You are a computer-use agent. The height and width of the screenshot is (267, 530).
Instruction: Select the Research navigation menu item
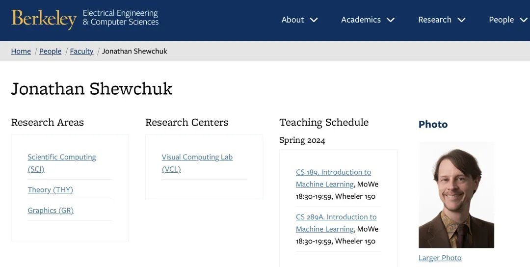(434, 20)
